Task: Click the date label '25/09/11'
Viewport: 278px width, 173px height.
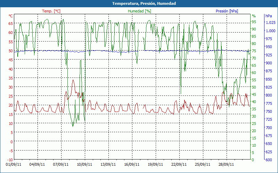Action: pos(203,164)
